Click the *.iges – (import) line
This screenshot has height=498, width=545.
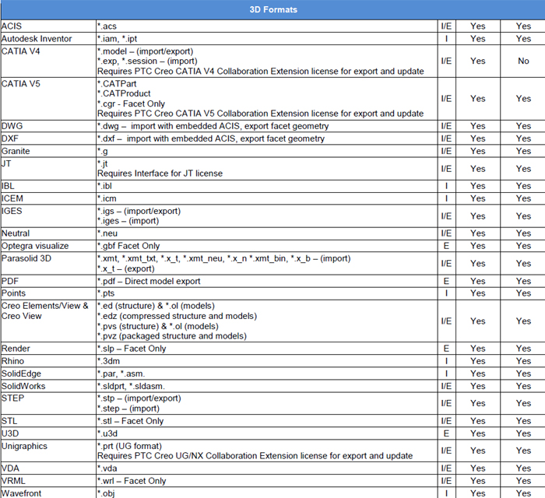tap(128, 221)
